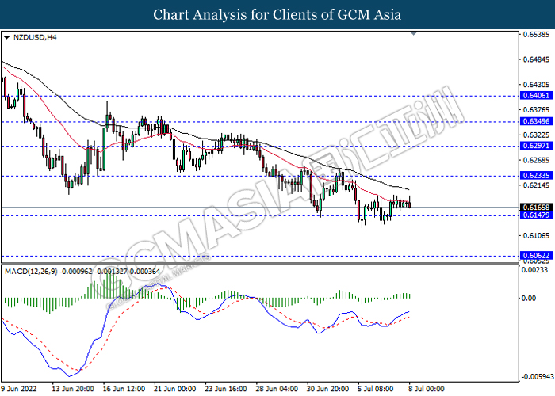
Task: Click the 0.62145 price scale value
Action: pos(537,185)
